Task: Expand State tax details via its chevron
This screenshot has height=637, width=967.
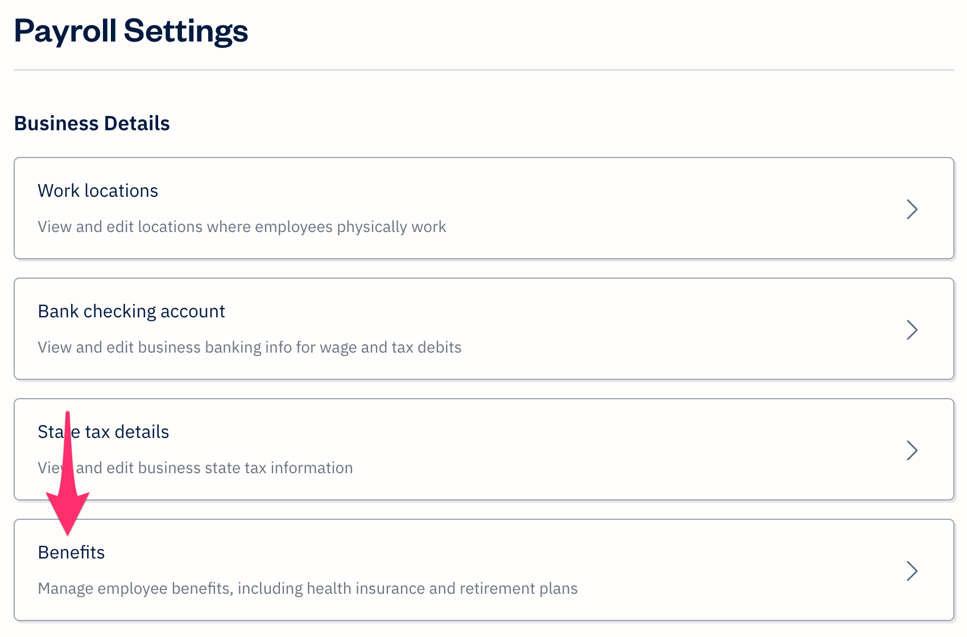Action: click(912, 450)
